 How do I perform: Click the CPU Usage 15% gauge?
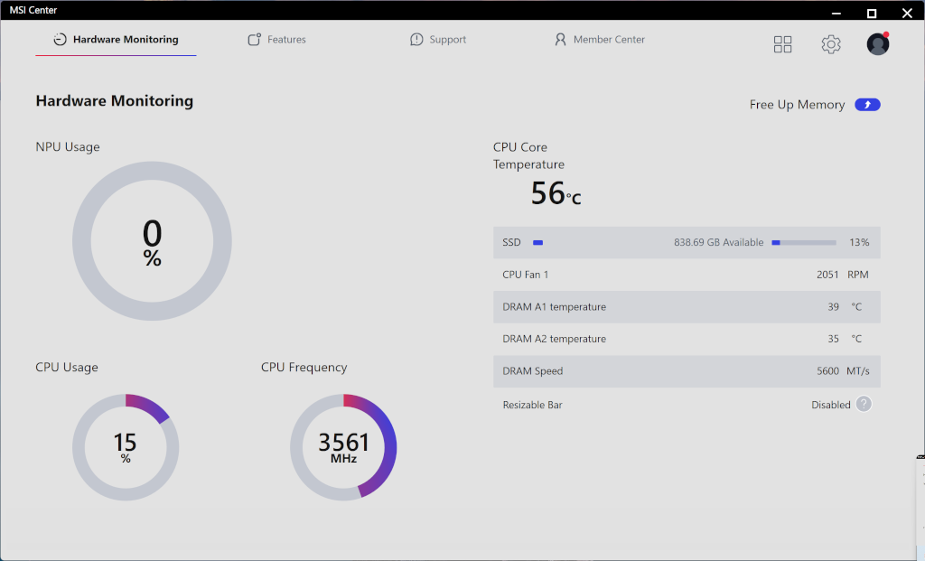(126, 447)
